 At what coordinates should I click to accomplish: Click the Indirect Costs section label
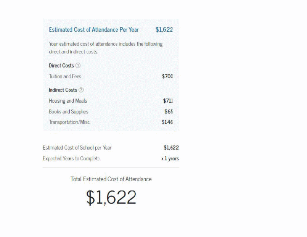[x=63, y=90]
